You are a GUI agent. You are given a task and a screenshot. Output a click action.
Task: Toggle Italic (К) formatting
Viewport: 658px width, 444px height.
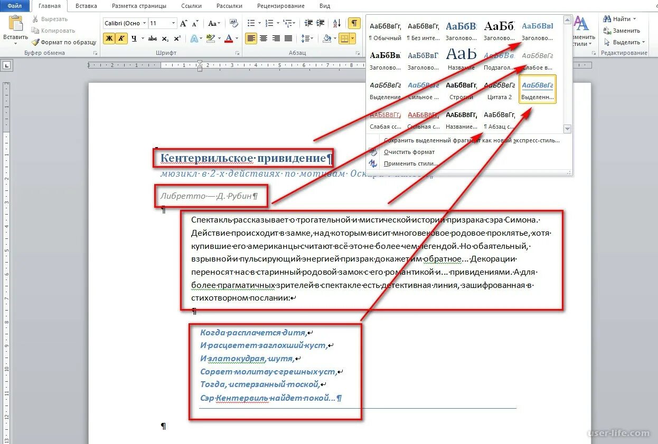pyautogui.click(x=121, y=38)
